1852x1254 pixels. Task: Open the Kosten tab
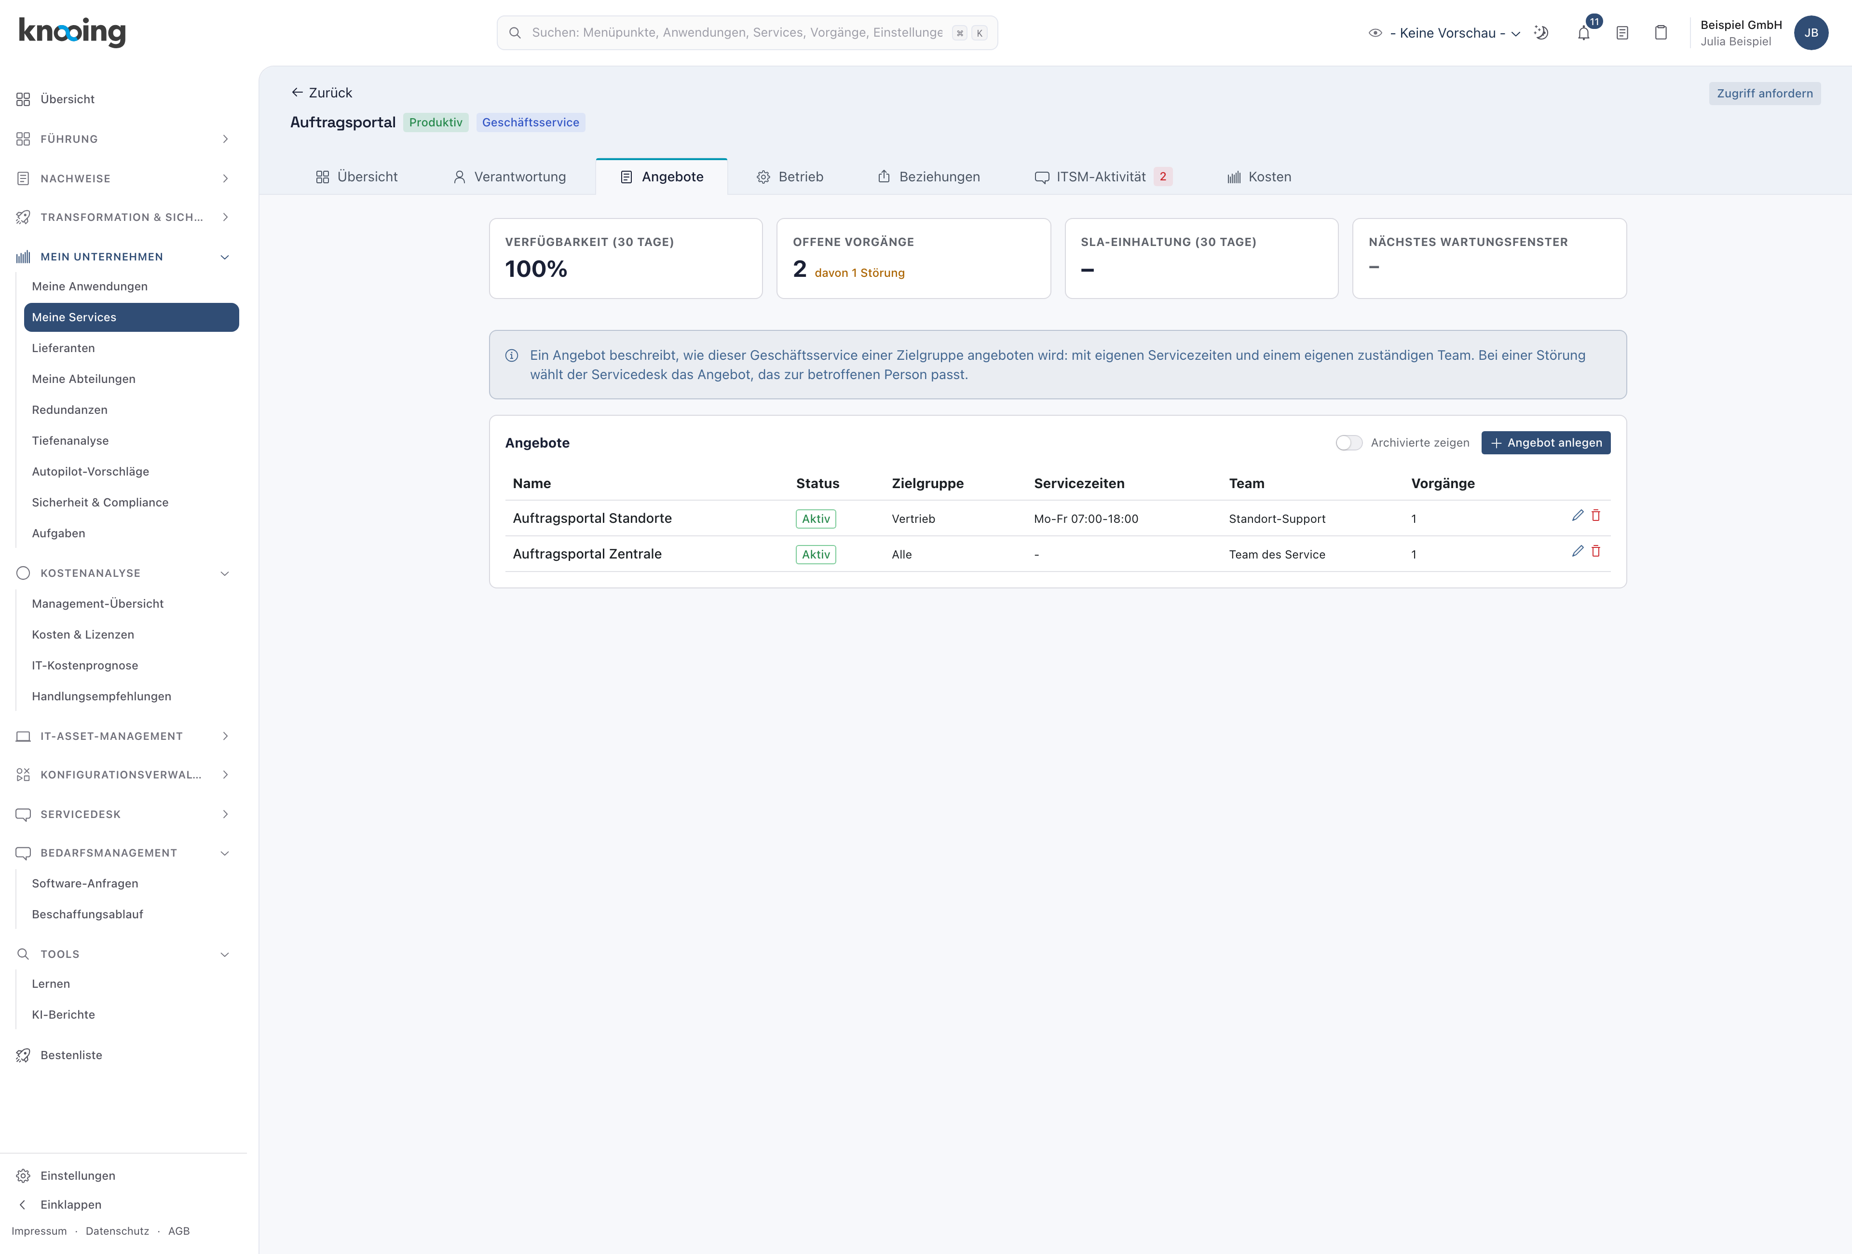1259,177
